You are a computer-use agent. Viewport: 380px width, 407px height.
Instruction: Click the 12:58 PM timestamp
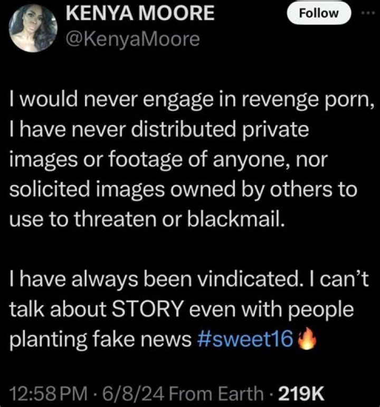[49, 394]
